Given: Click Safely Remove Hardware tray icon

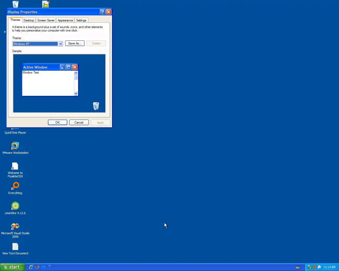Looking at the screenshot, I should click(x=309, y=267).
